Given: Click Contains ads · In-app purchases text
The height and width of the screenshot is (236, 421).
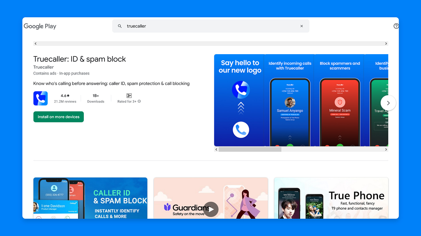Looking at the screenshot, I should [61, 73].
